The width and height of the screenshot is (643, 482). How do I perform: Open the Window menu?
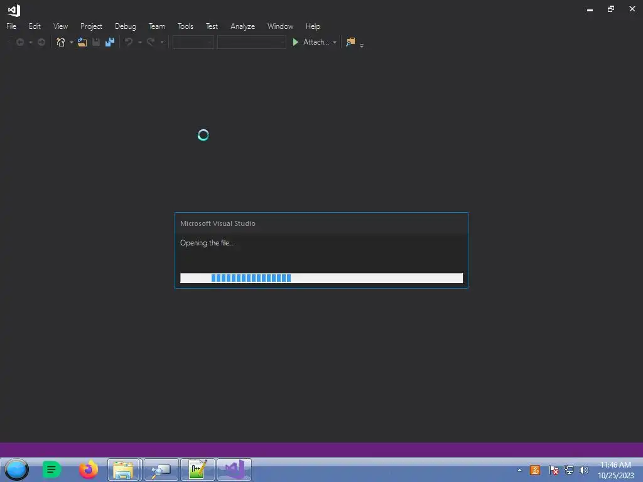281,26
